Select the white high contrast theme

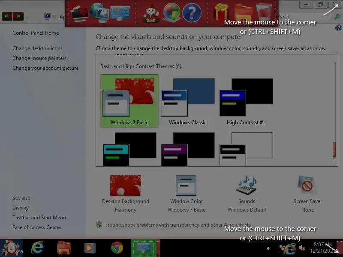point(246,149)
